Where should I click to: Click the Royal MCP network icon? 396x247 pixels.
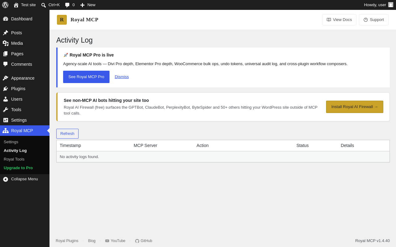tap(6, 131)
